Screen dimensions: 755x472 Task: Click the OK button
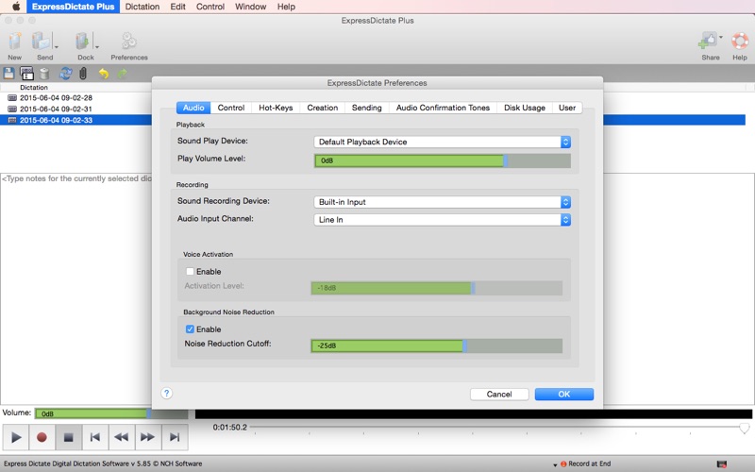point(563,395)
